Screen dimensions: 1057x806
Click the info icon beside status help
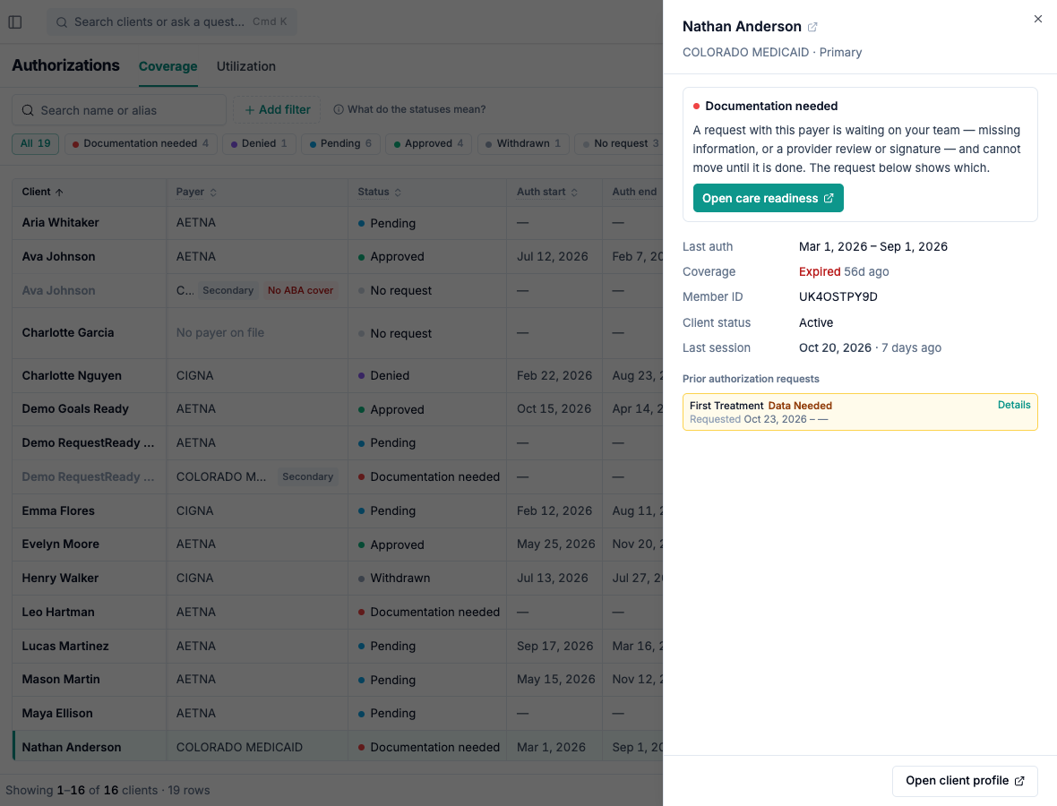tap(339, 110)
